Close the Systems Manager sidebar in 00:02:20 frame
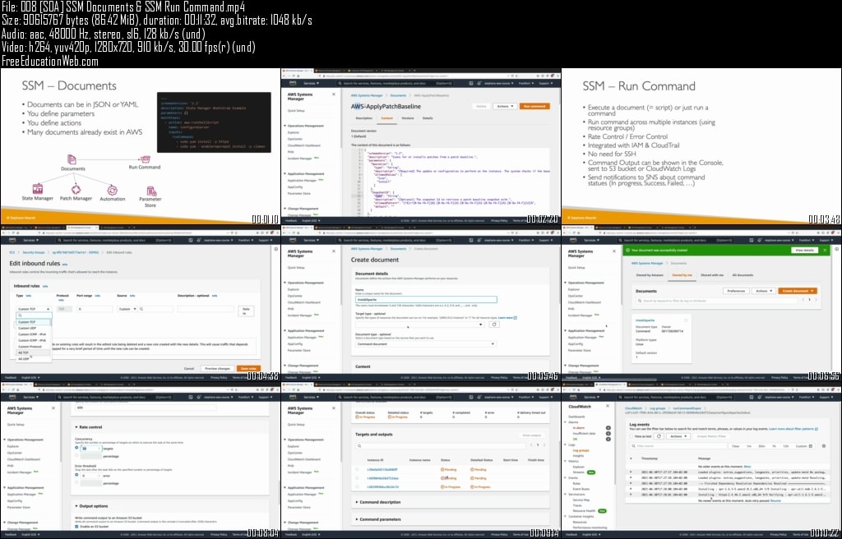 tap(334, 94)
